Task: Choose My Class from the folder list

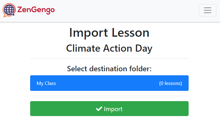Action: [109, 83]
